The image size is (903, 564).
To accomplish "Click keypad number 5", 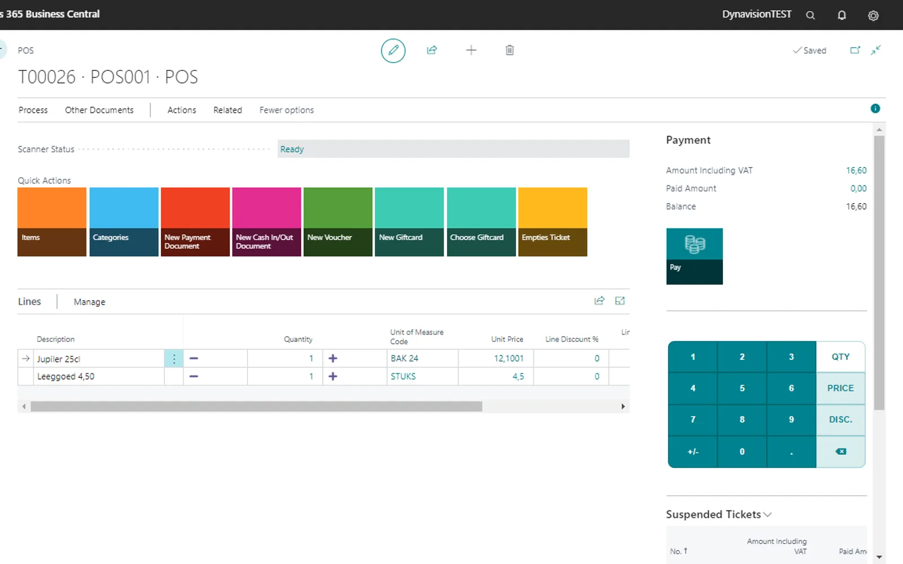I will 742,388.
